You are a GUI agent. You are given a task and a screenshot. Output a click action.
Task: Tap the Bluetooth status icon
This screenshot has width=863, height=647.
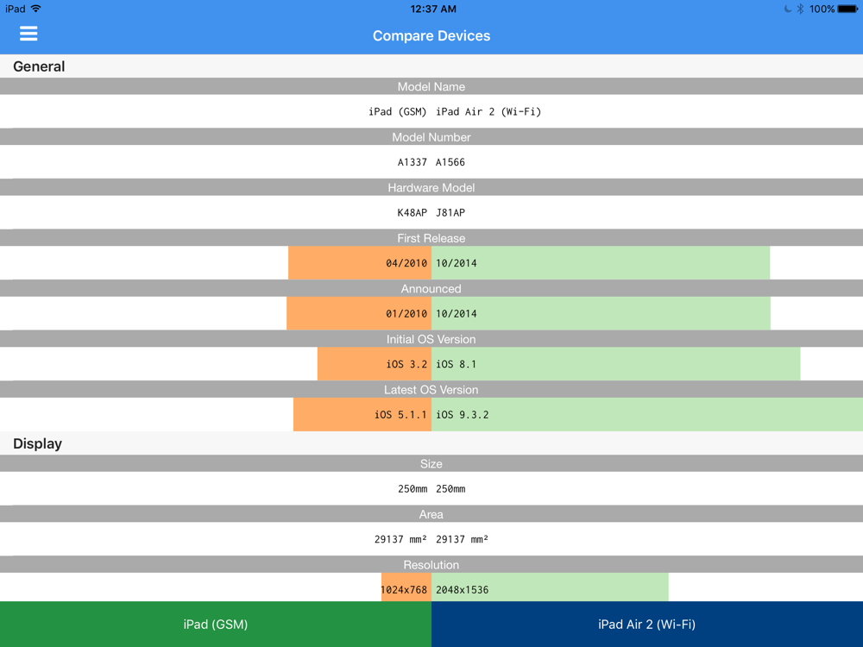click(x=800, y=9)
